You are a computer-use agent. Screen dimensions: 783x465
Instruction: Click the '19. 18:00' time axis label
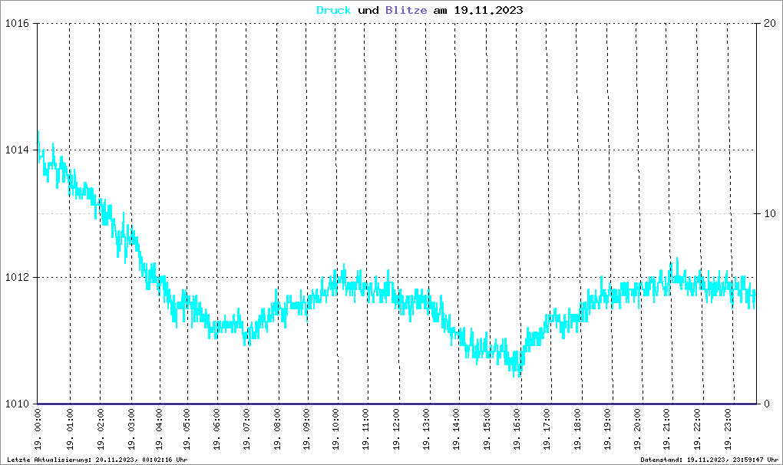point(578,430)
